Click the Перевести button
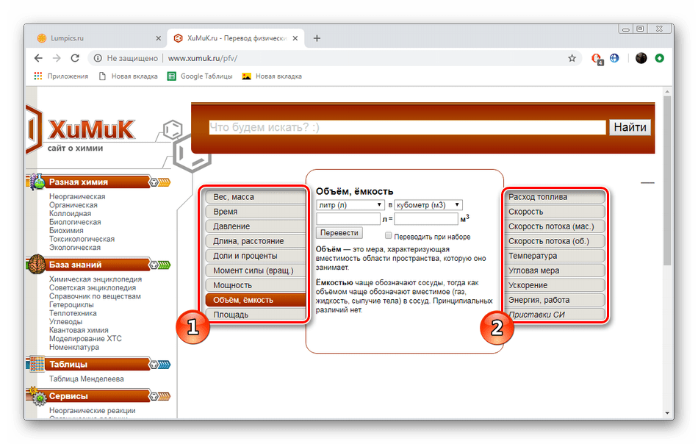Image resolution: width=698 pixels, height=444 pixels. coord(339,233)
